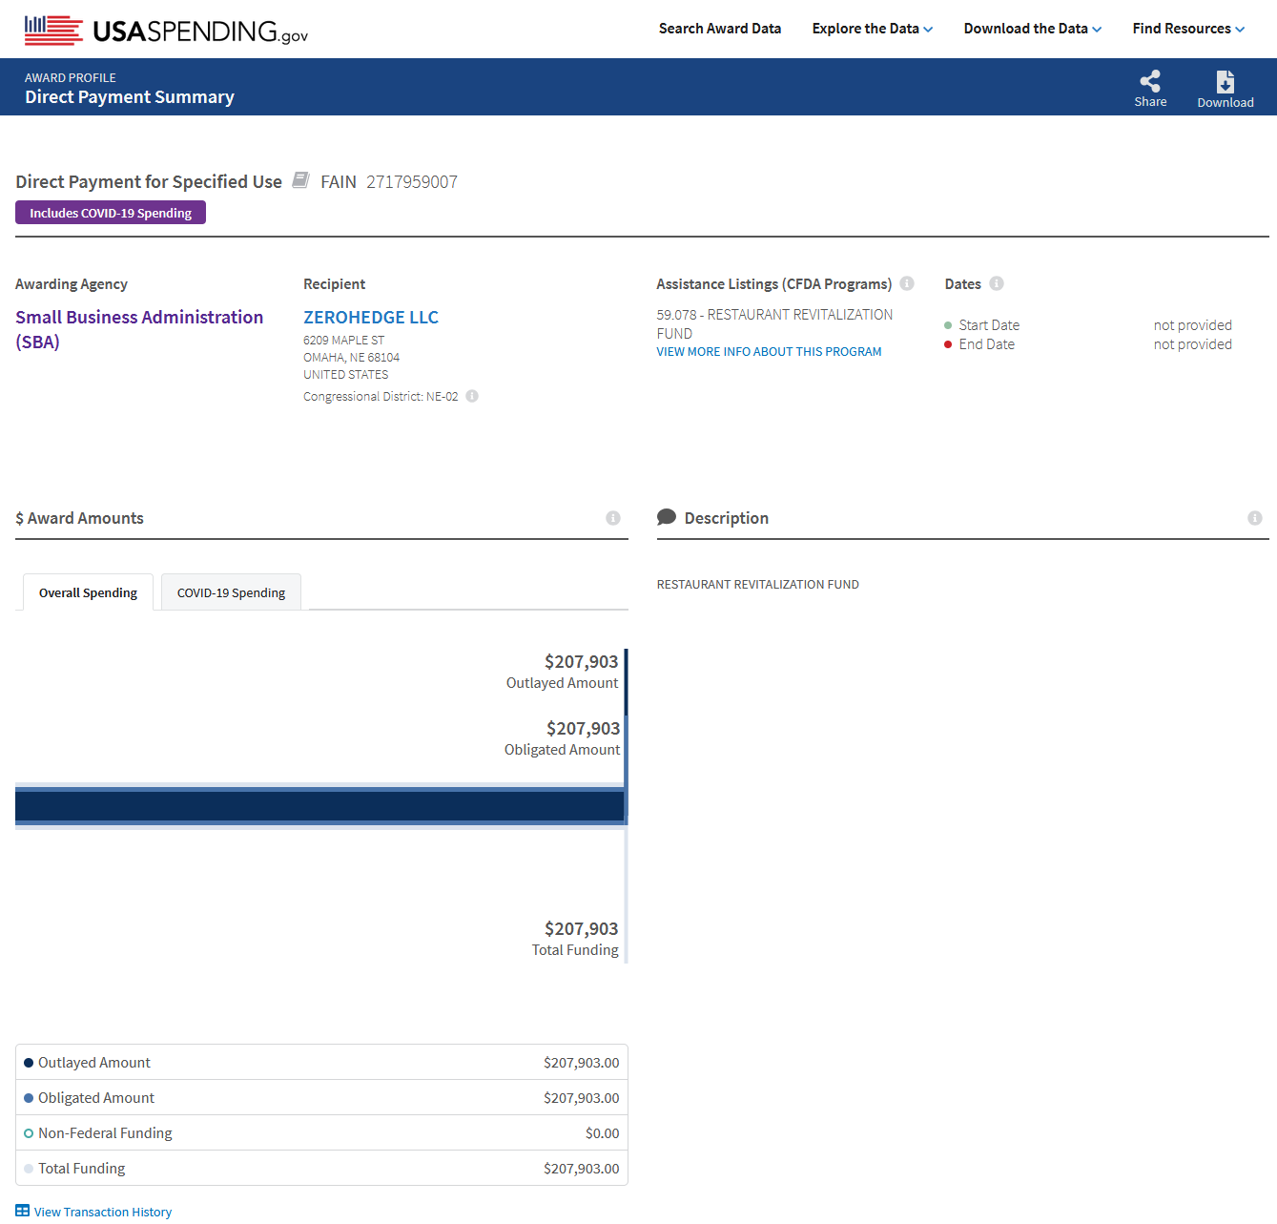Click info icon beside Assistance Listings heading

tap(907, 283)
